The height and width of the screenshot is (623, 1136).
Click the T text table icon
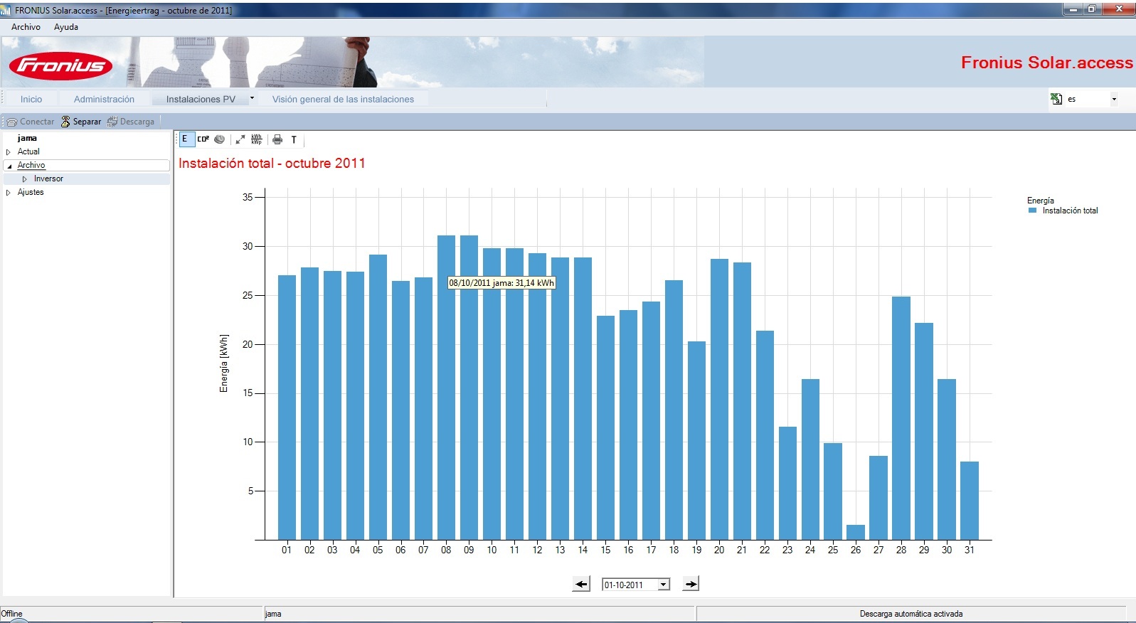click(x=294, y=139)
